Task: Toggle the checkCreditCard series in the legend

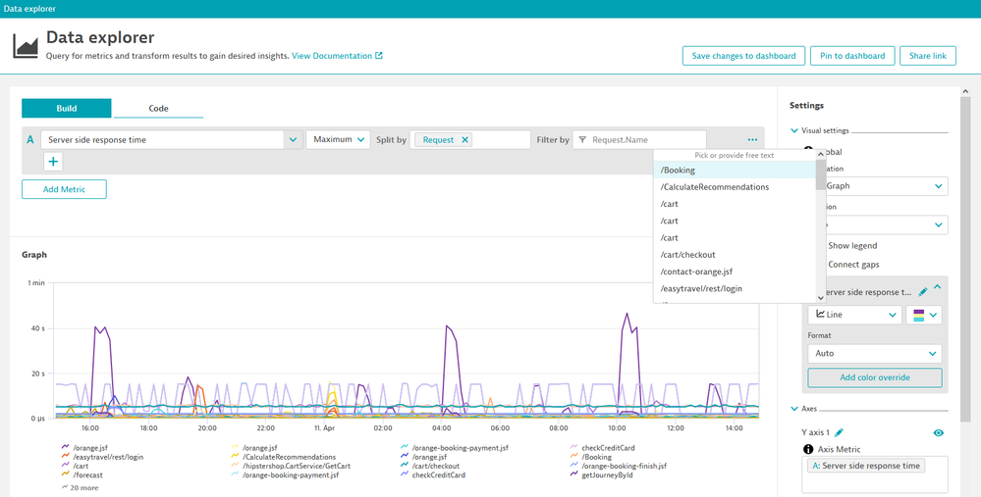Action: pos(607,448)
